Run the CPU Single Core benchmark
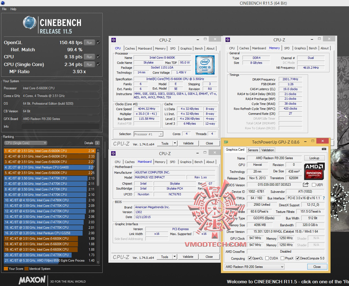The width and height of the screenshot is (349, 286). 89,64
